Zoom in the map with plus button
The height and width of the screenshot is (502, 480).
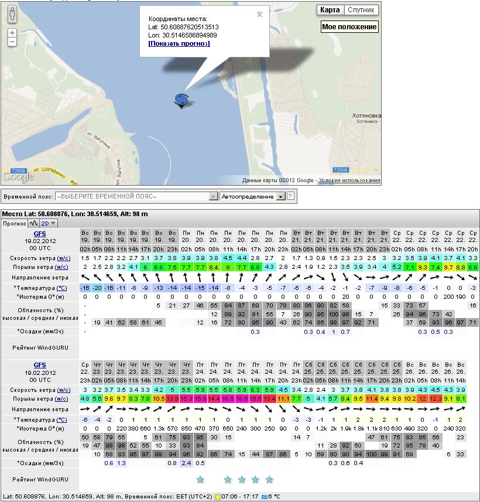point(12,33)
